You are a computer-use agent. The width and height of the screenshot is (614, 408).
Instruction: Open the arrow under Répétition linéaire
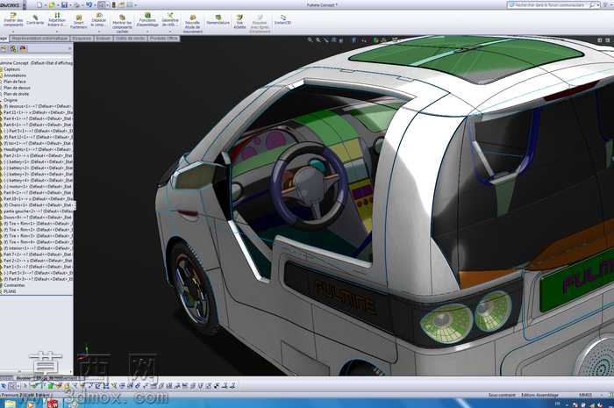click(57, 32)
